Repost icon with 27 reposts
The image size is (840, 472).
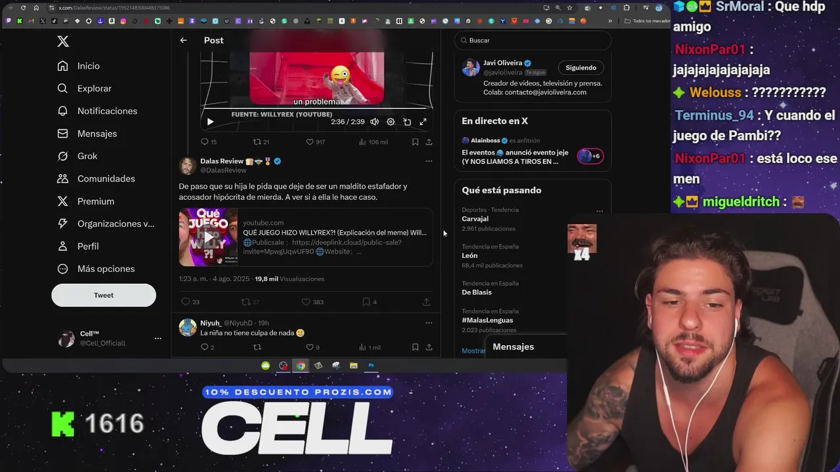coord(250,302)
